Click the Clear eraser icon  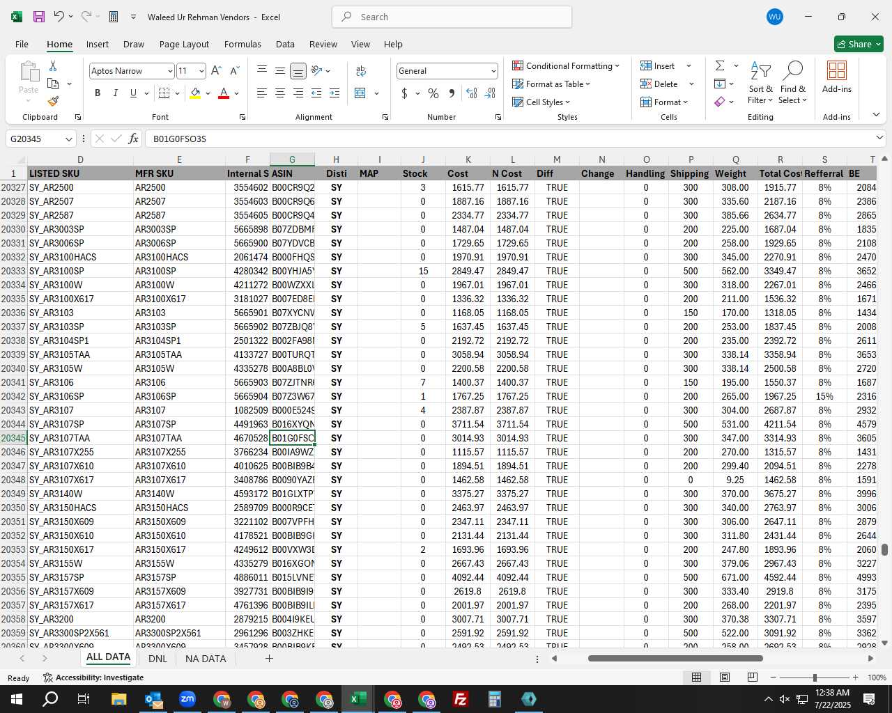coord(720,102)
